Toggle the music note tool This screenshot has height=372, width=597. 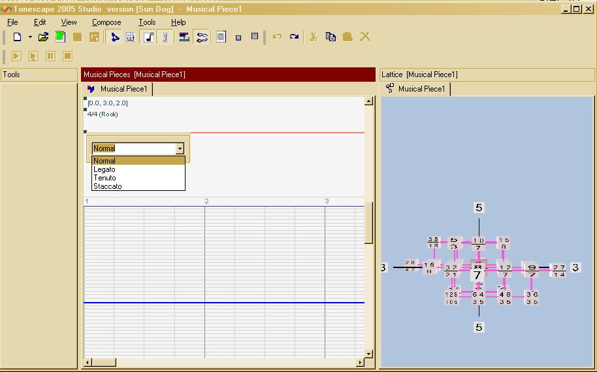click(x=148, y=37)
